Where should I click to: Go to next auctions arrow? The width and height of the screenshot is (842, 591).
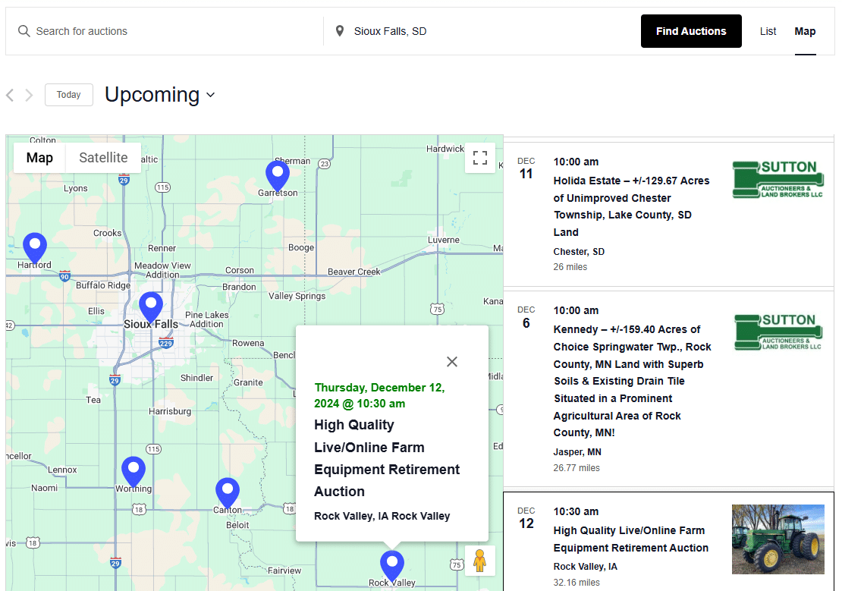point(29,95)
